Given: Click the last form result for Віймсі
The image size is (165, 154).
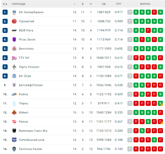Looking at the screenshot, I should click(160, 112).
